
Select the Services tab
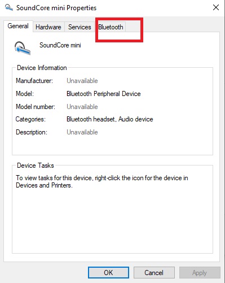(80, 27)
